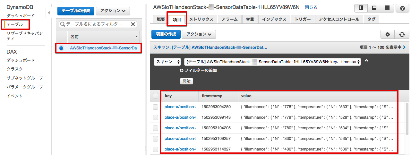This screenshot has width=411, height=155.
Task: Switch to the インデックス tab
Action: [274, 19]
